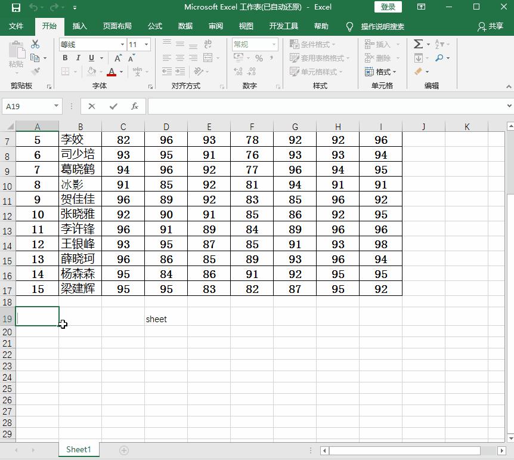
Task: Toggle middle vertical align
Action: (x=179, y=44)
